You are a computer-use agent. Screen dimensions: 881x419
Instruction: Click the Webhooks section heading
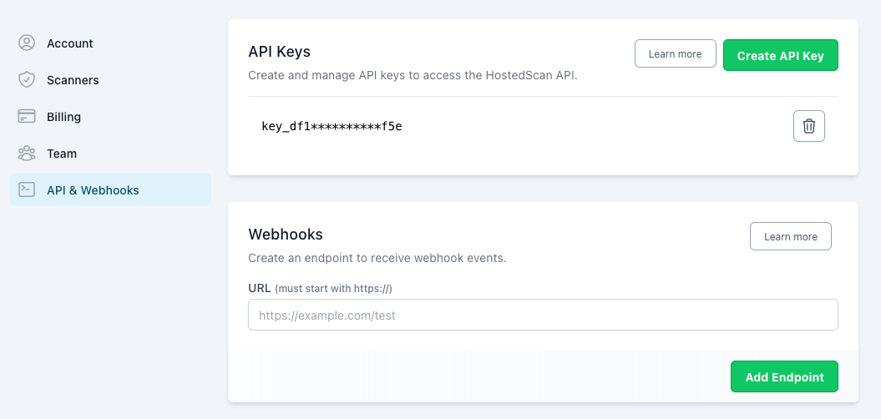(286, 235)
